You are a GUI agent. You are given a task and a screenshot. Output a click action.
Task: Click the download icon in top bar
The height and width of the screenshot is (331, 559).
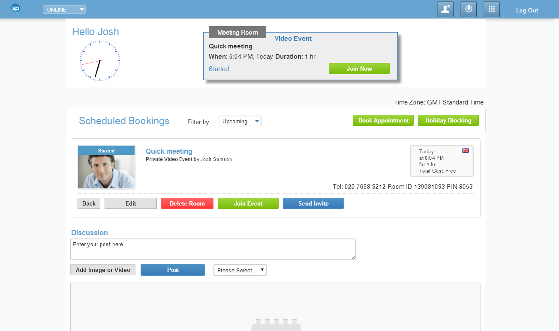click(x=469, y=9)
